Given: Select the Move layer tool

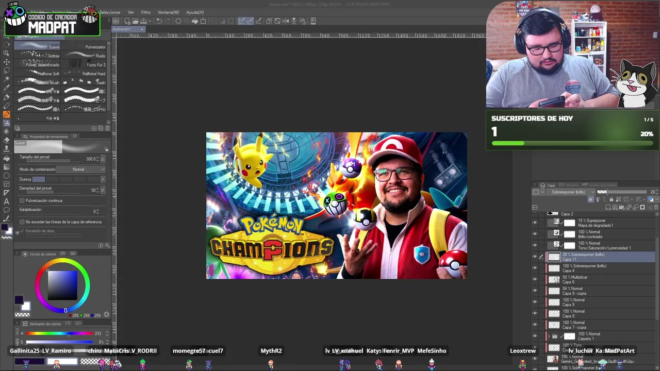Looking at the screenshot, I should (7, 61).
